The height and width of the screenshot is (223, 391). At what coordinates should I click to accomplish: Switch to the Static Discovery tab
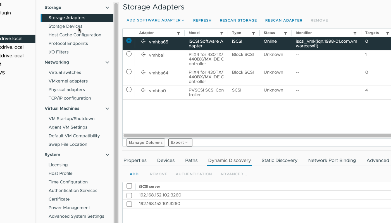click(279, 161)
